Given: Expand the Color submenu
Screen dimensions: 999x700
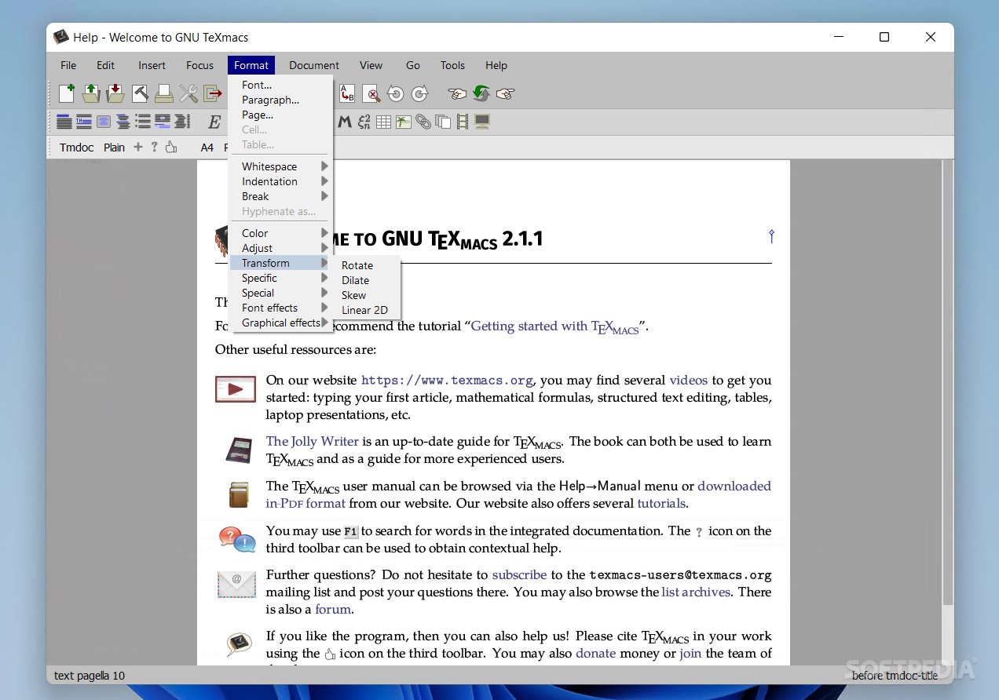Looking at the screenshot, I should point(280,233).
